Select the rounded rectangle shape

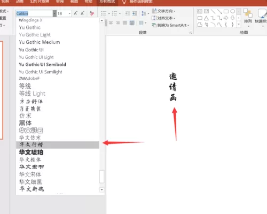pyautogui.click(x=200, y=18)
